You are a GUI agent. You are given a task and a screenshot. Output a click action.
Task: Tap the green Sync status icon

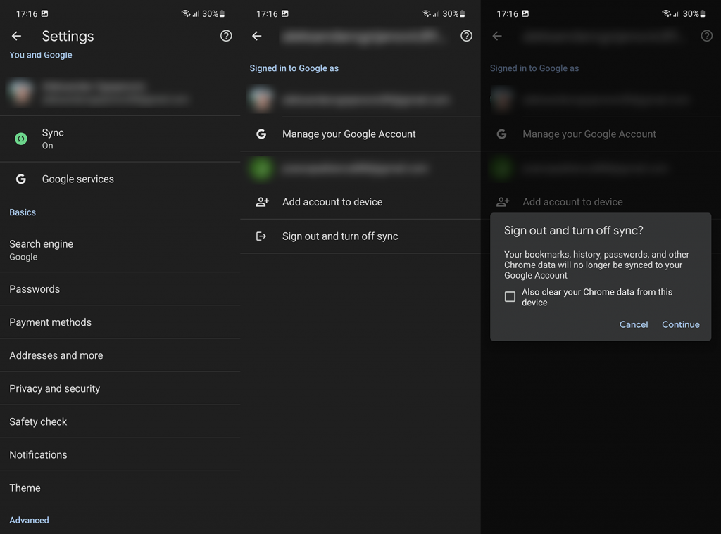pyautogui.click(x=21, y=139)
